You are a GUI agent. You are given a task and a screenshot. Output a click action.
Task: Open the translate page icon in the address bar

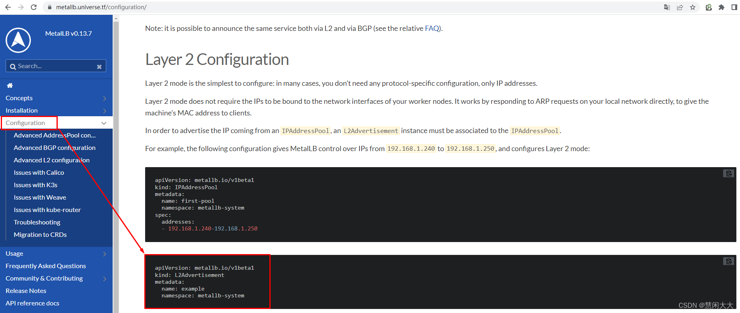667,7
